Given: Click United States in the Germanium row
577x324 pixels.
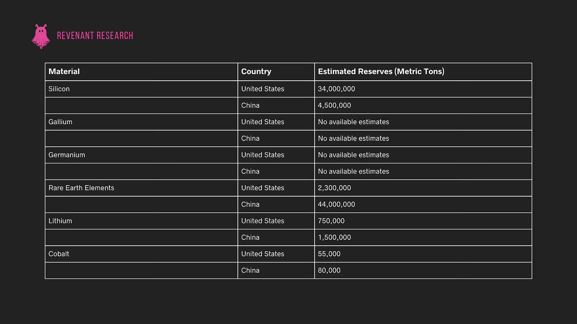Looking at the screenshot, I should click(x=263, y=155).
